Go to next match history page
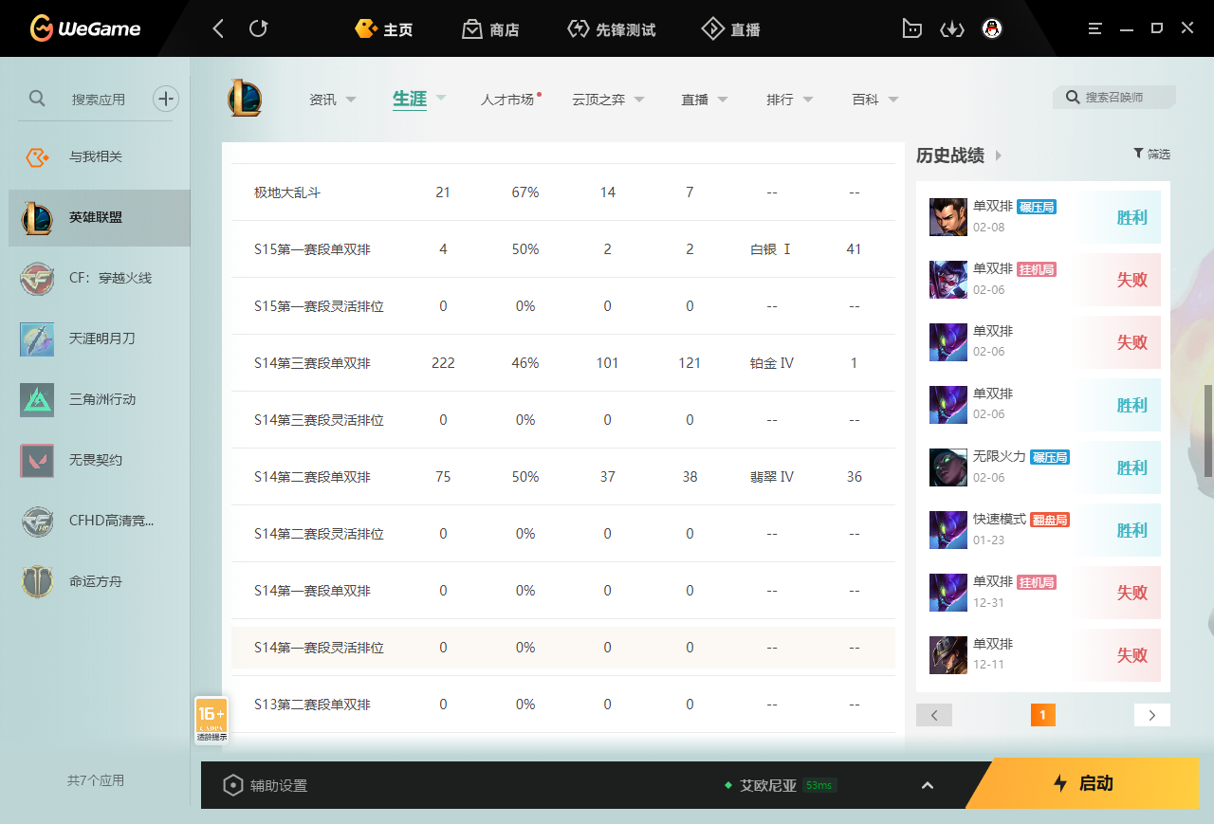This screenshot has width=1214, height=824. 1152,715
